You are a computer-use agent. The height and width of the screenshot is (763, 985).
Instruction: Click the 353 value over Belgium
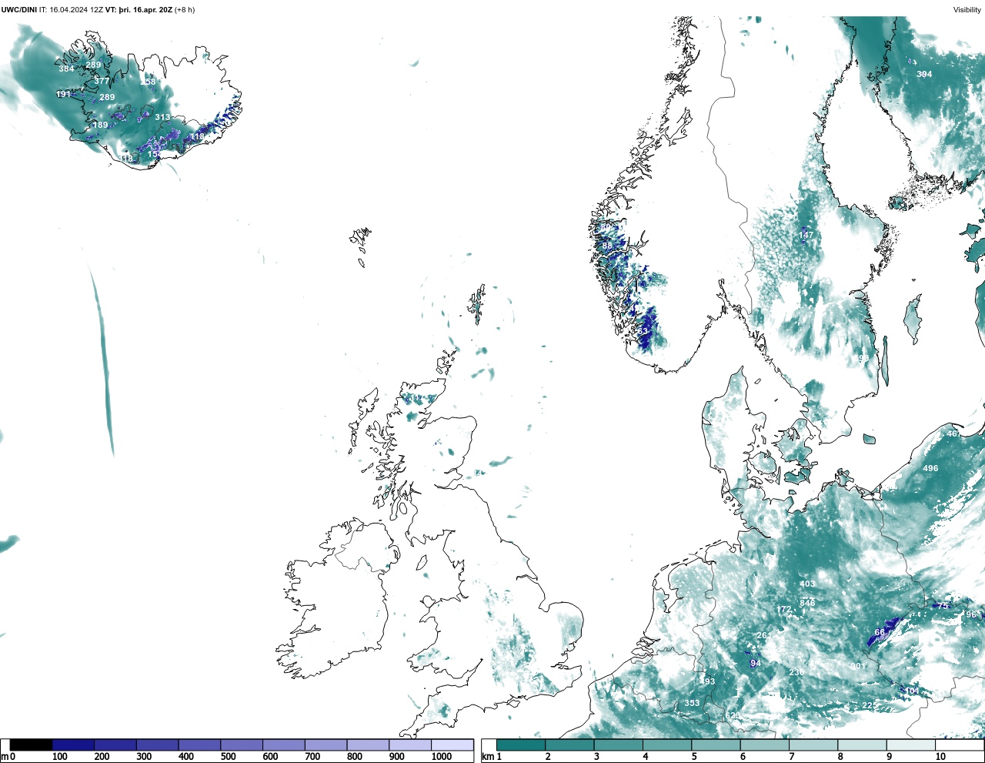(x=693, y=703)
